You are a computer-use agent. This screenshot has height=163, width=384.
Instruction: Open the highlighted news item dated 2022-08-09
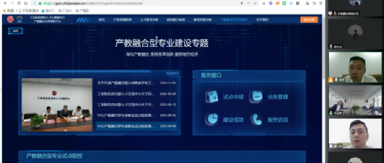pos(136,126)
